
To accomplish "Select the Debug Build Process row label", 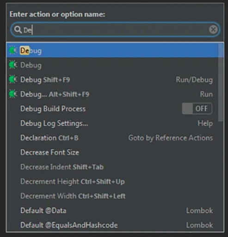I will [x=53, y=109].
